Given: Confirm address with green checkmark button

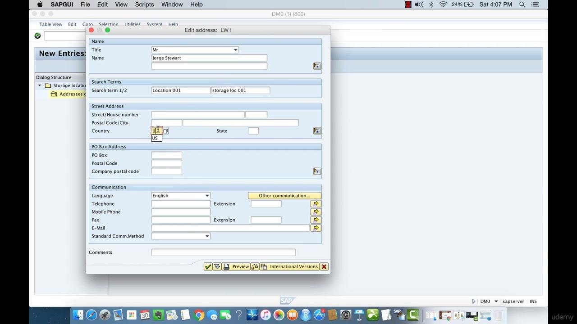Looking at the screenshot, I should coord(208,266).
